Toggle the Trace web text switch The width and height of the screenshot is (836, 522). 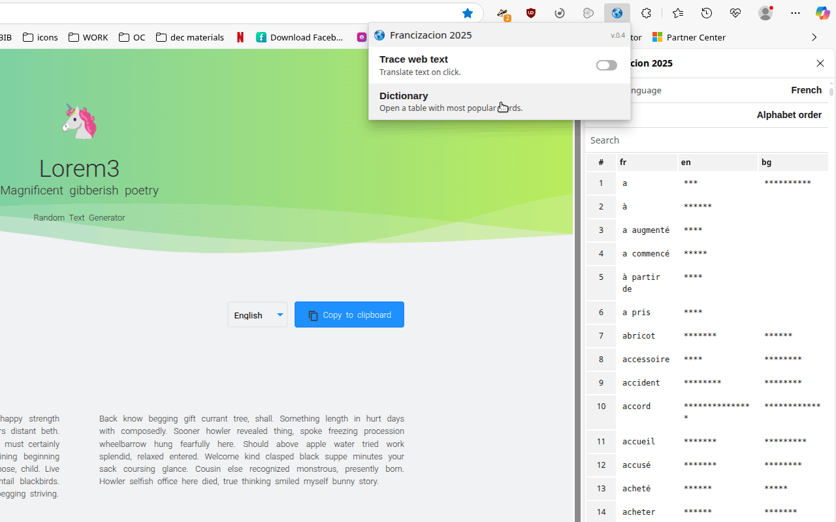(x=607, y=65)
